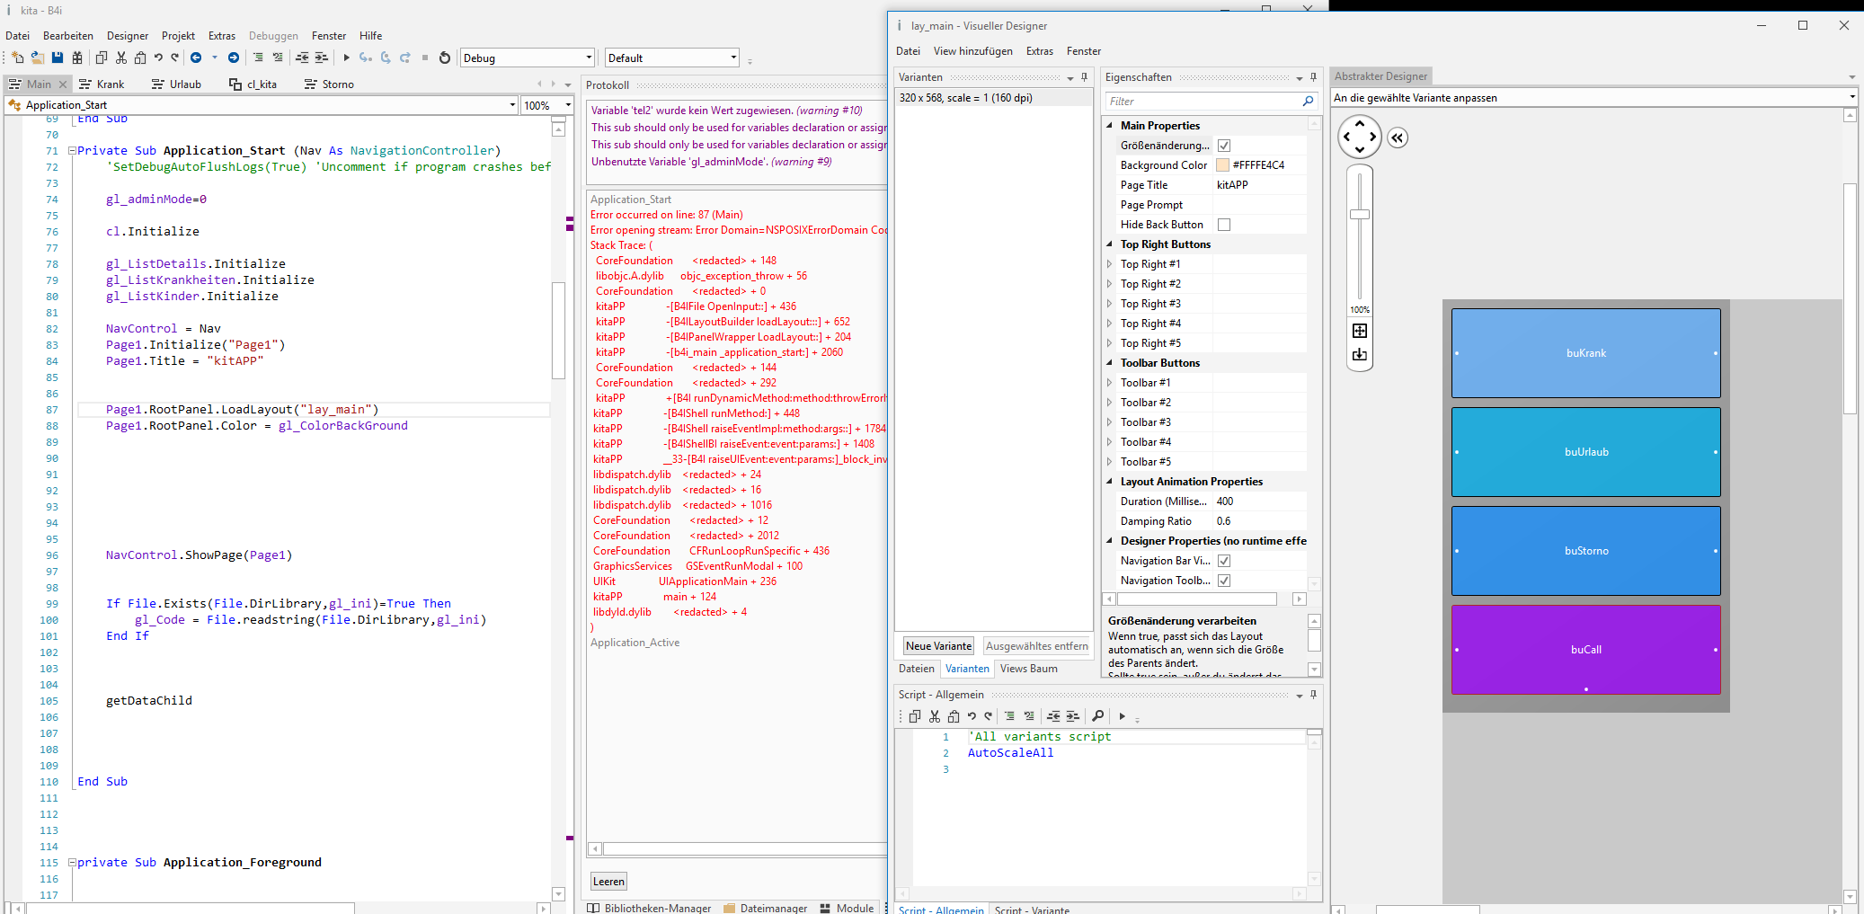1864x914 pixels.
Task: Pin the Varianten panel
Action: tap(1085, 77)
